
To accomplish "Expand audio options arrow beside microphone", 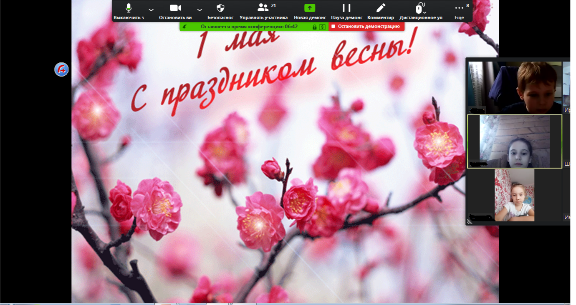I will coord(151,10).
